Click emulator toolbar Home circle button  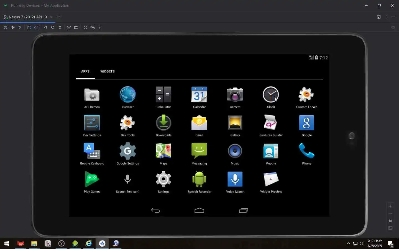pyautogui.click(x=53, y=27)
